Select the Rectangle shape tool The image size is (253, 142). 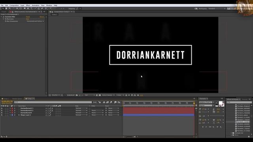25,8
